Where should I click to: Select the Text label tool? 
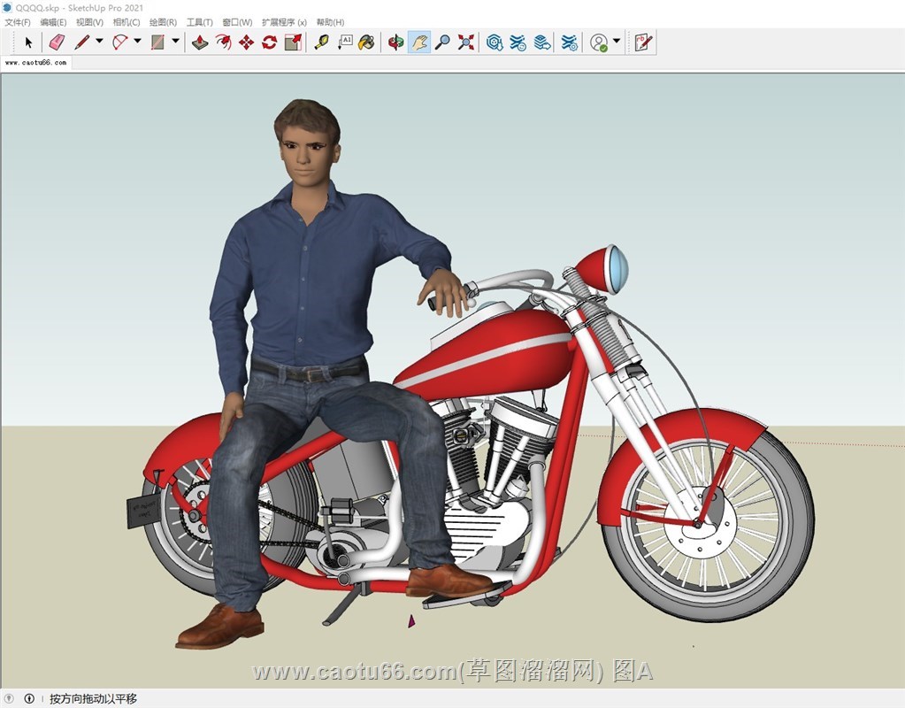(344, 42)
